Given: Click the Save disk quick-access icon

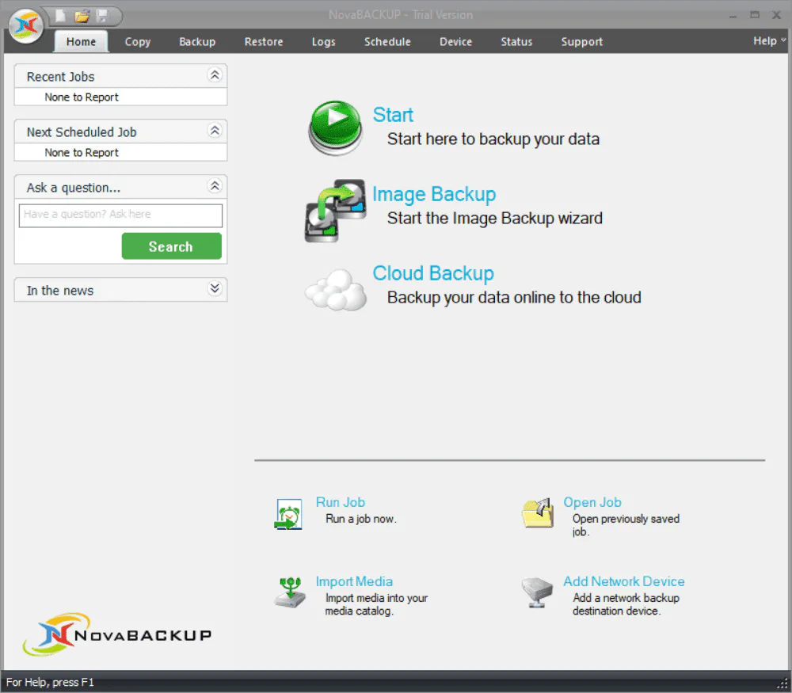Looking at the screenshot, I should [102, 16].
